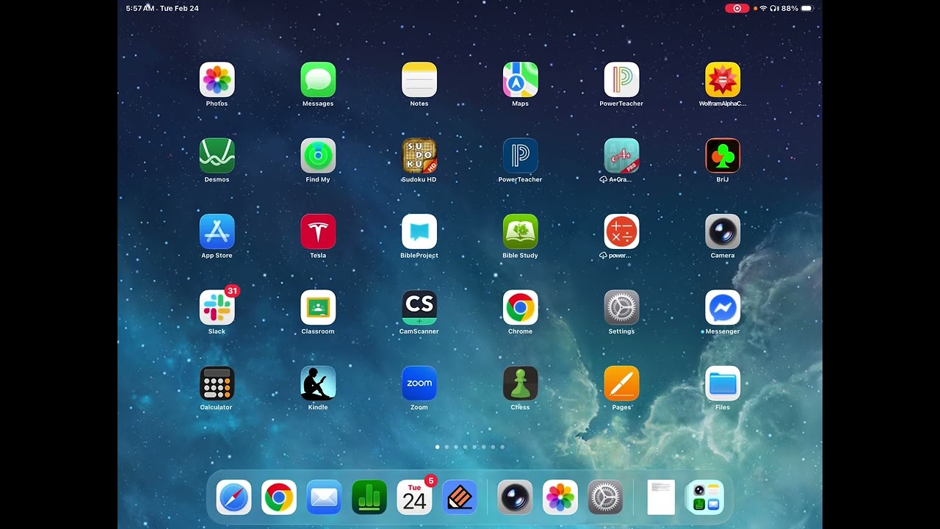Screen dimensions: 940x529
Task: Tap the A+Gra... app icon
Action: tap(622, 156)
